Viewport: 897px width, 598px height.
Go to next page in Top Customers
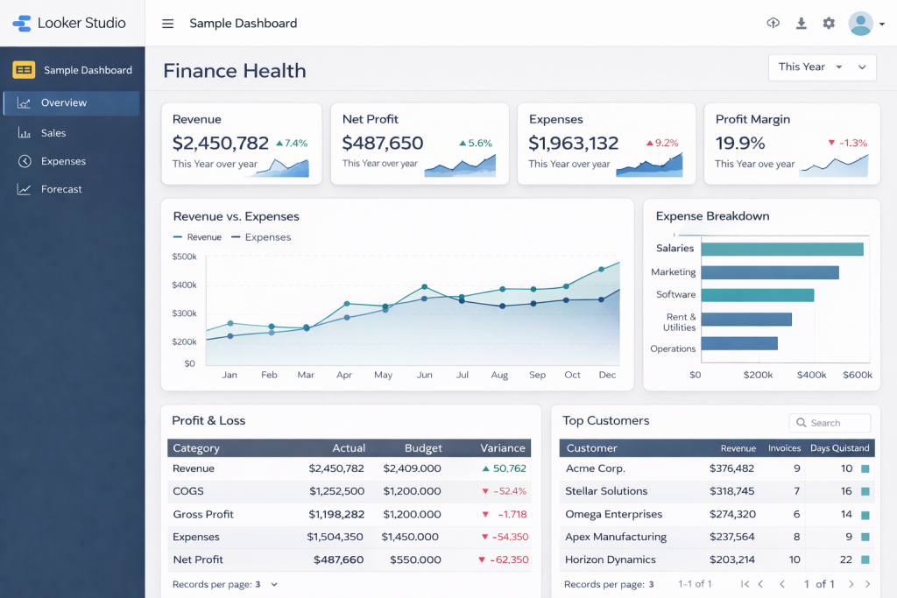click(851, 584)
